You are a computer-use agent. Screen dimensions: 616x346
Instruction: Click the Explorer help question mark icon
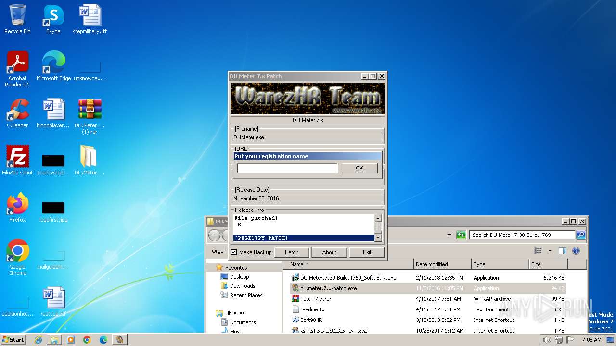tap(576, 251)
